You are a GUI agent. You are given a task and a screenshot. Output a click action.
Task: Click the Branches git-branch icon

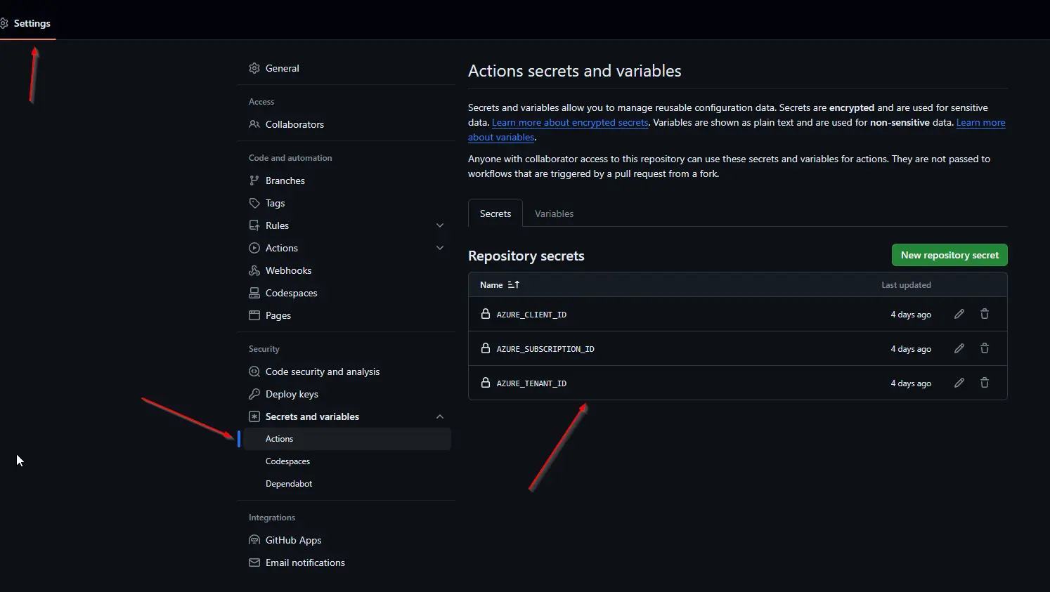[x=254, y=180]
